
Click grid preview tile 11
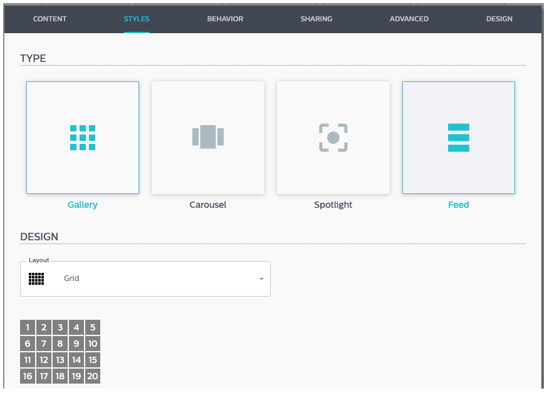pos(28,360)
